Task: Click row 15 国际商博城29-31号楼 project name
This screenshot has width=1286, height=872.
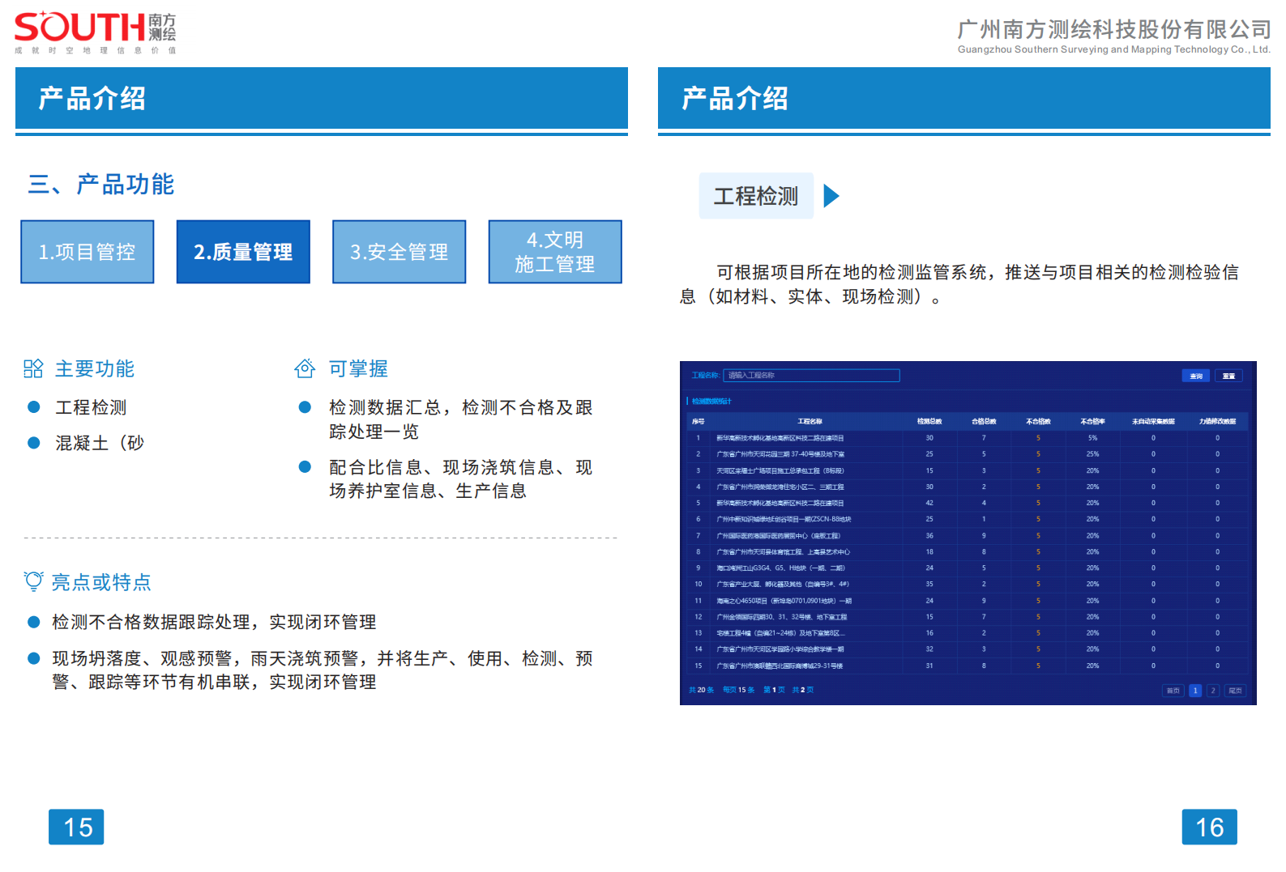Action: (780, 666)
